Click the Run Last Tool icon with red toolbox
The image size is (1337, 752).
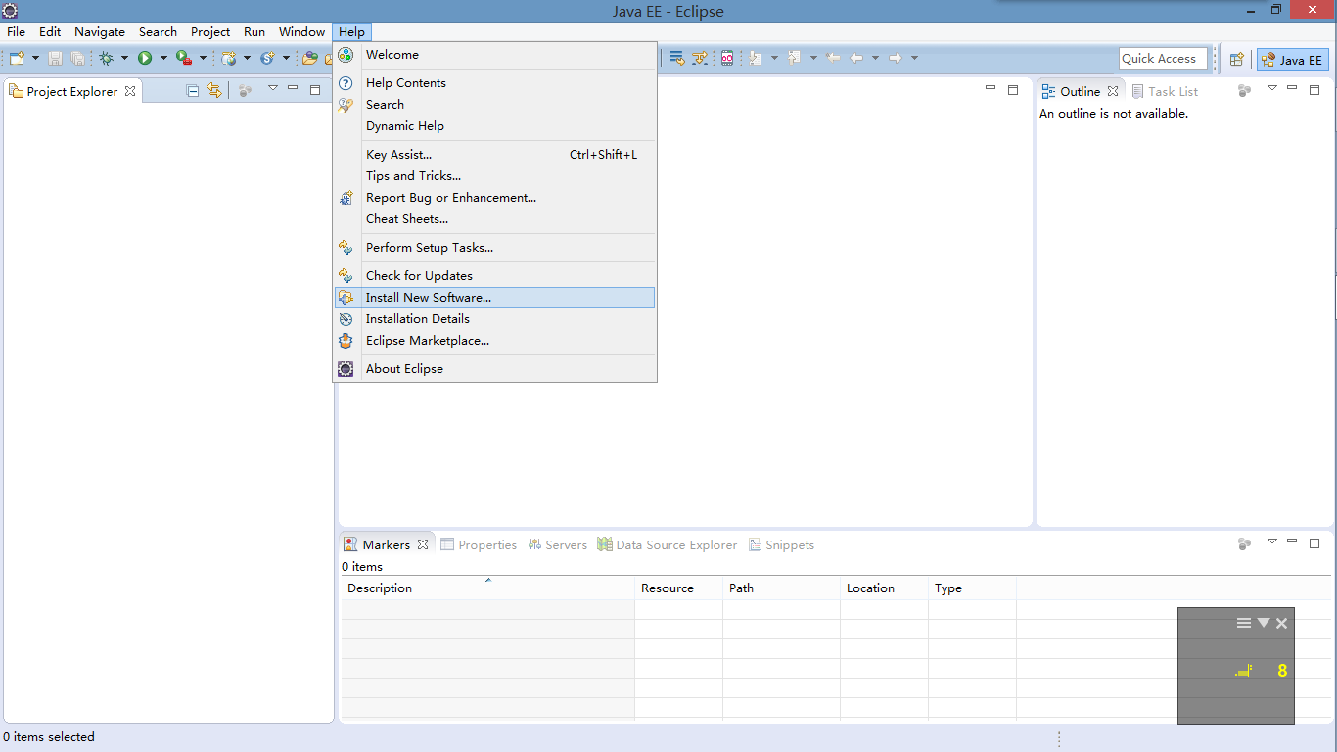click(x=183, y=58)
